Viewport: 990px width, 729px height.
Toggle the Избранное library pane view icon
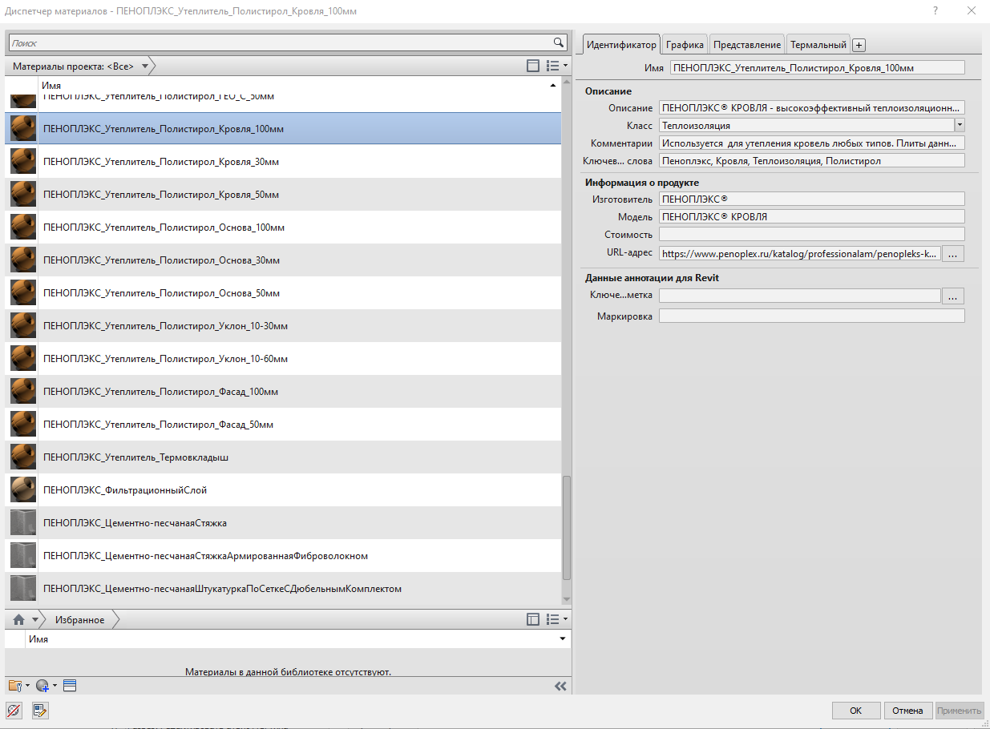tap(533, 619)
